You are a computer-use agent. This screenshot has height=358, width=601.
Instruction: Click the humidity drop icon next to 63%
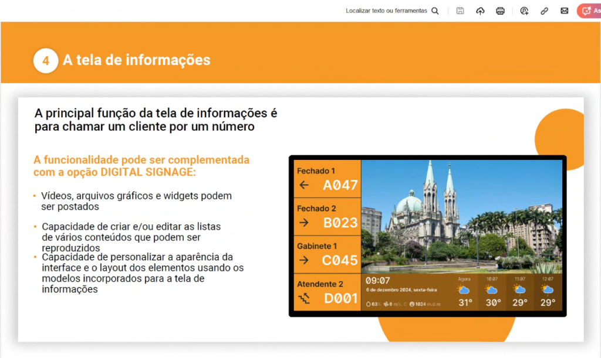pyautogui.click(x=369, y=304)
